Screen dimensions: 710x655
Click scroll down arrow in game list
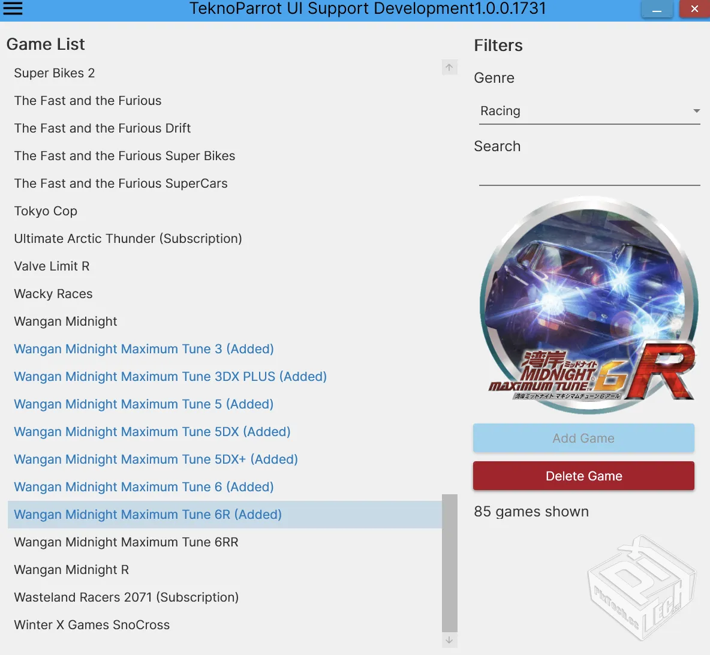pos(449,641)
